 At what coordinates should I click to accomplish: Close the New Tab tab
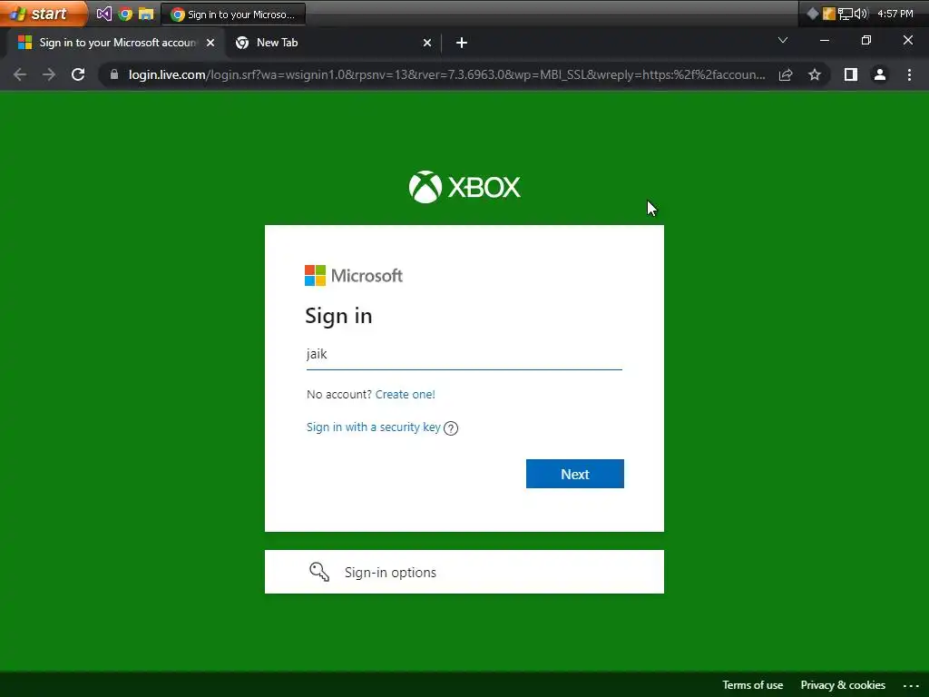427,43
